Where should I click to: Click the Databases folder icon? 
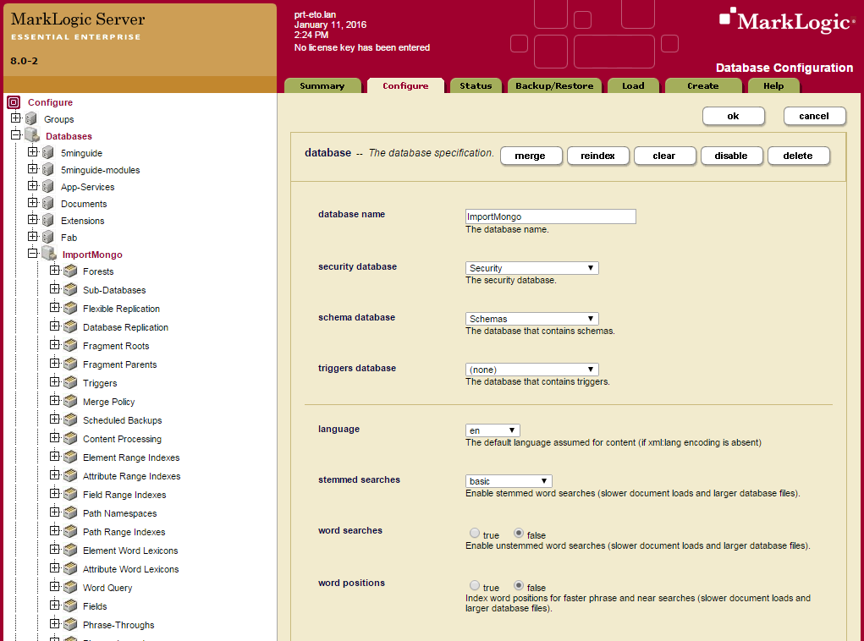(x=32, y=135)
